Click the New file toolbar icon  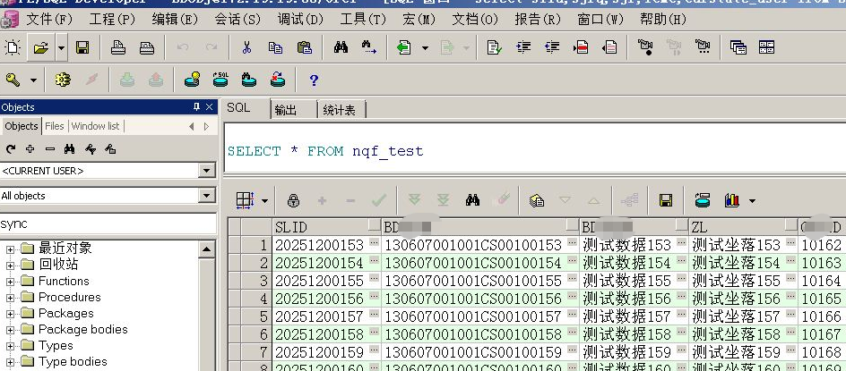tap(13, 48)
